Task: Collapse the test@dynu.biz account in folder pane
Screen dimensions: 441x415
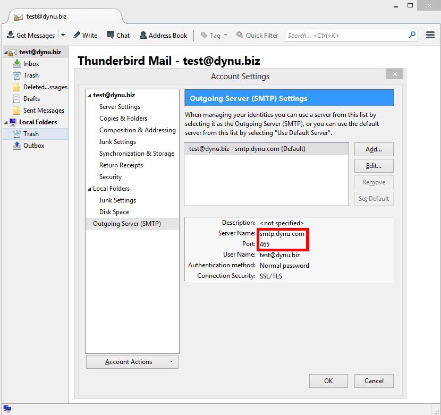Action: point(5,53)
